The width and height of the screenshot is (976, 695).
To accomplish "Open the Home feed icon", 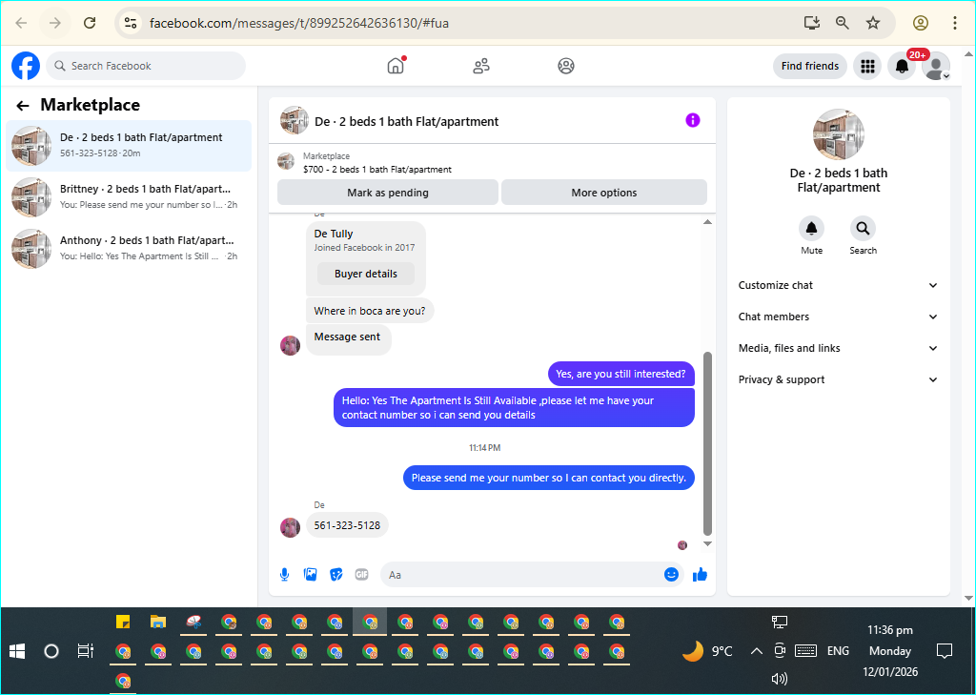I will coord(396,66).
